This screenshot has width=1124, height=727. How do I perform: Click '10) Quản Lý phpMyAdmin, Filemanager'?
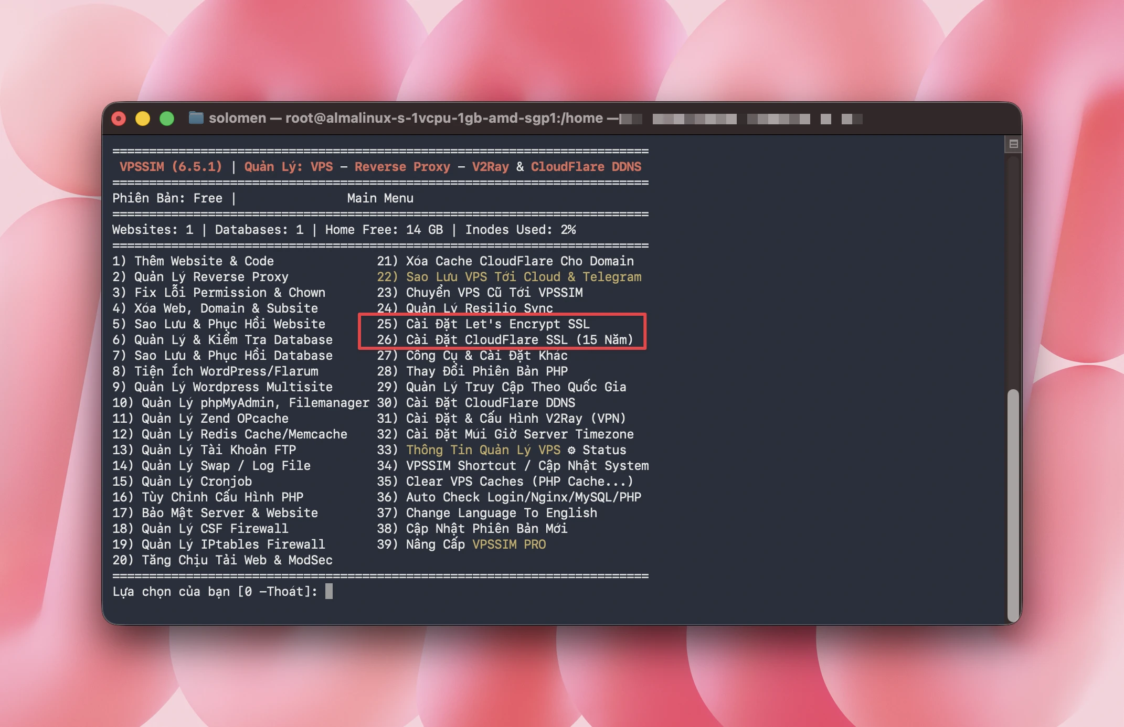pyautogui.click(x=241, y=403)
